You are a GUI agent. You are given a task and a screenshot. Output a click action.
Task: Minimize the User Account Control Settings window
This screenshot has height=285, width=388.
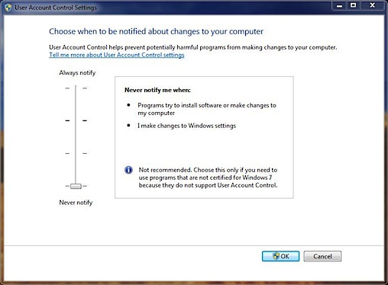point(339,5)
